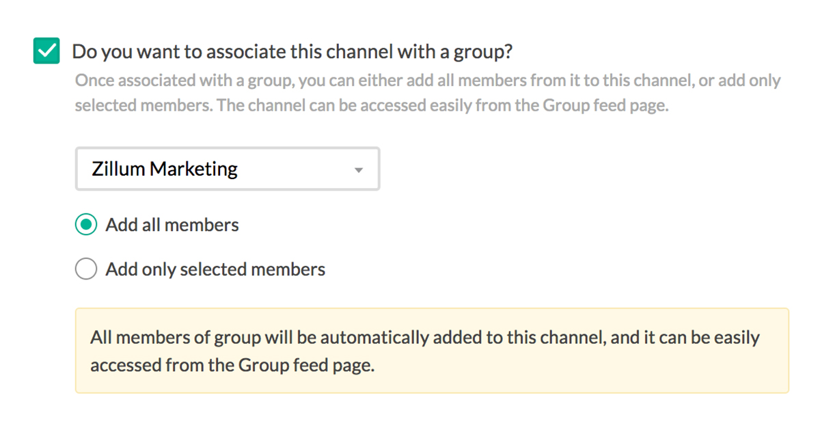Click the green checkmark icon
Screen dimensions: 820x445
click(46, 51)
